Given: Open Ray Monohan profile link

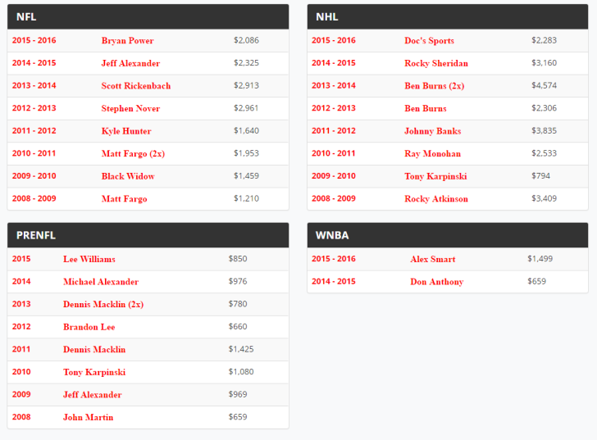Looking at the screenshot, I should coord(432,154).
